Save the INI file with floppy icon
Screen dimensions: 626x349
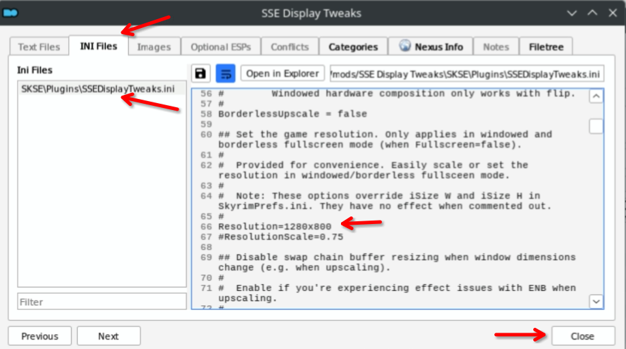coord(200,74)
